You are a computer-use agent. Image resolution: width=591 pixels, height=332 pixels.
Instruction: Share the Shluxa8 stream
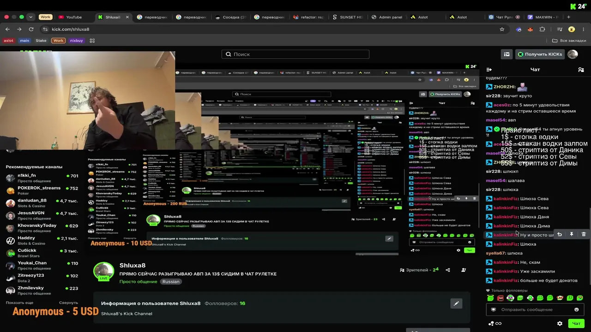coord(448,270)
